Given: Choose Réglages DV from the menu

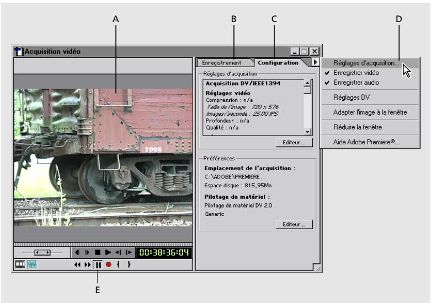Looking at the screenshot, I should (352, 97).
